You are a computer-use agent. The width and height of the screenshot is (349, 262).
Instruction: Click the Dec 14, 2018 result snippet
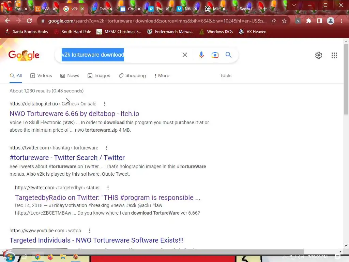pos(107,209)
